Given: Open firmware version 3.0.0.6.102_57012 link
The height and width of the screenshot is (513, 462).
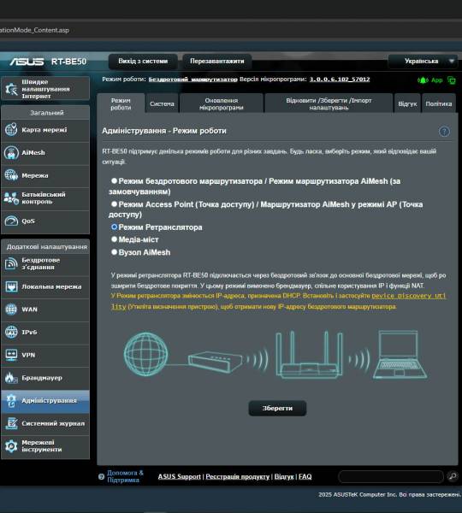Looking at the screenshot, I should 340,80.
